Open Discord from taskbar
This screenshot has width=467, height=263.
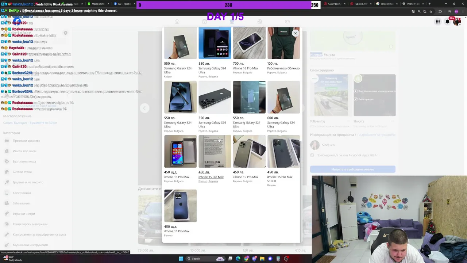254,259
